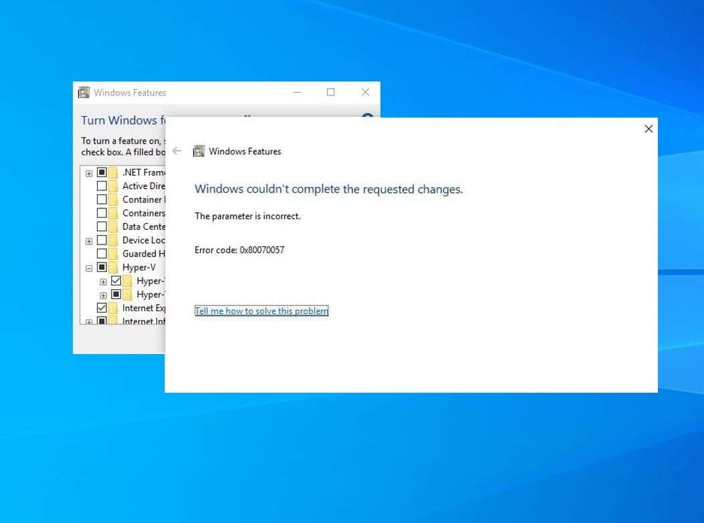Click the folder icon beside .NET Frame…
Image resolution: width=704 pixels, height=523 pixels.
[114, 172]
